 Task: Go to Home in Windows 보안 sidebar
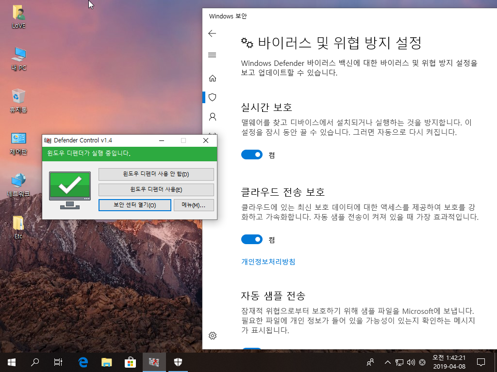213,78
